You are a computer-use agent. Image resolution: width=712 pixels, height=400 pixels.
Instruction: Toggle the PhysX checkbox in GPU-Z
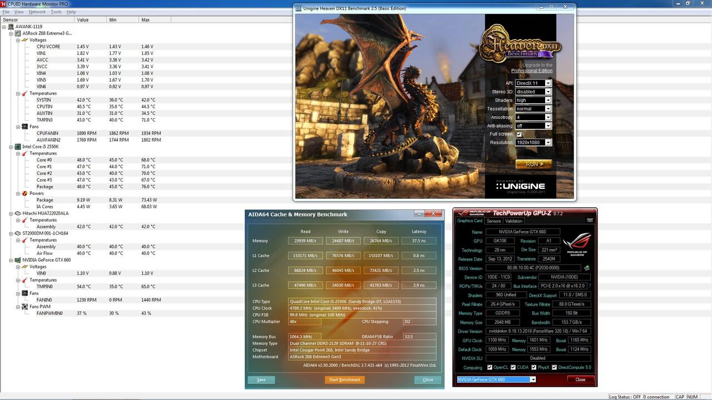(x=534, y=368)
